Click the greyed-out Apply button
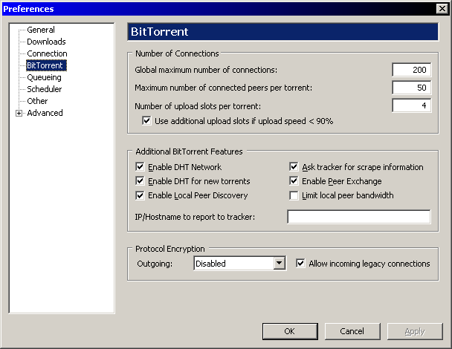 (415, 331)
